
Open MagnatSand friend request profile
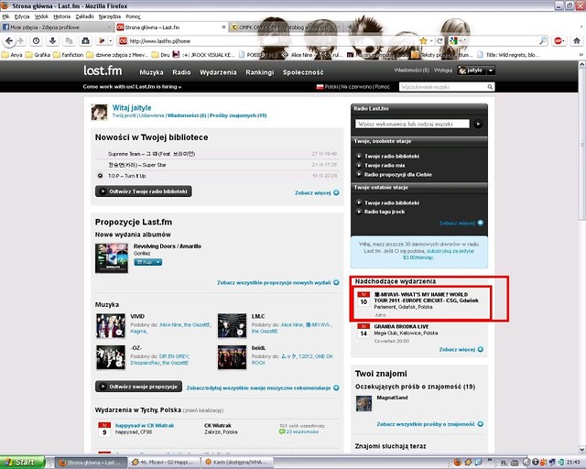tap(392, 398)
